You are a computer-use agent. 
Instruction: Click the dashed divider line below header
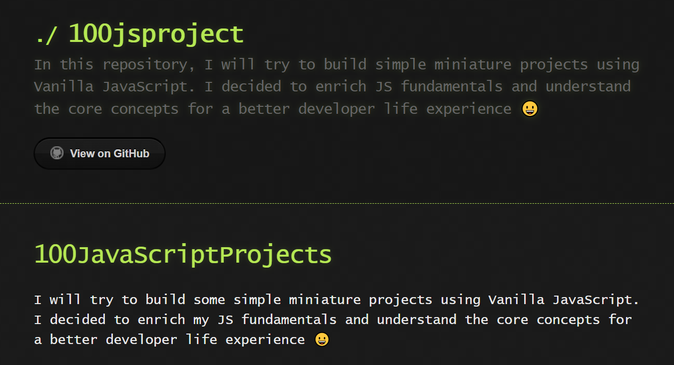337,204
